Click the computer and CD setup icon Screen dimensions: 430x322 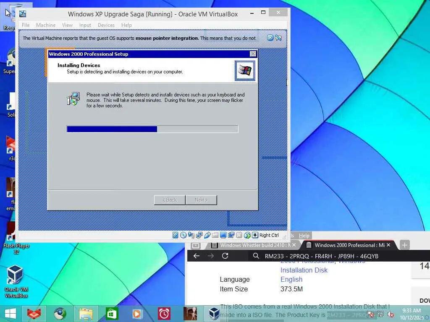73,99
